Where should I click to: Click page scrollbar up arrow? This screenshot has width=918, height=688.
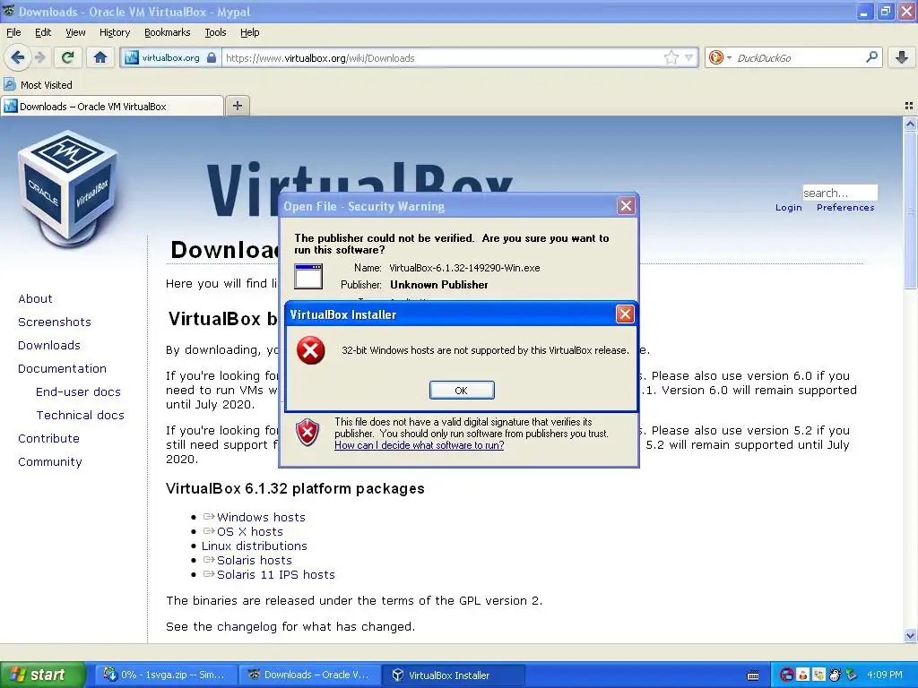(910, 124)
